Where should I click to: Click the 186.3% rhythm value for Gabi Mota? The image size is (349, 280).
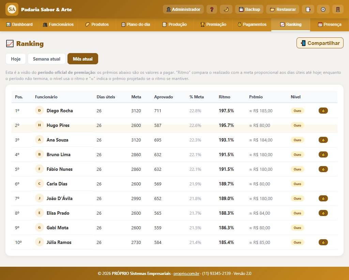[226, 228]
